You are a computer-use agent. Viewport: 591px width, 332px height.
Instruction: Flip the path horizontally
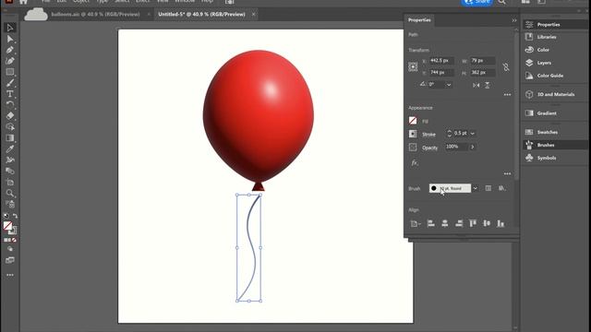pyautogui.click(x=476, y=86)
